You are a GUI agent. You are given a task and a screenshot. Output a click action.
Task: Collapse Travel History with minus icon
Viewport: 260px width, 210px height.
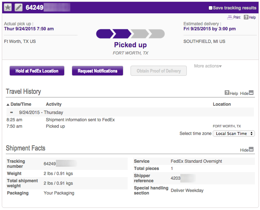[251, 93]
